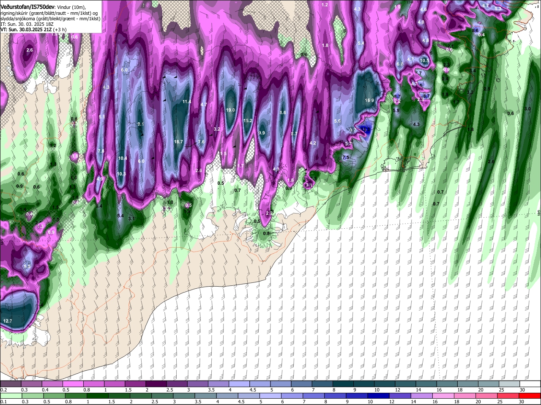Viewport: 541px width, 405px height.
Task: Click the 5.9 map value
Action: (x=396, y=111)
